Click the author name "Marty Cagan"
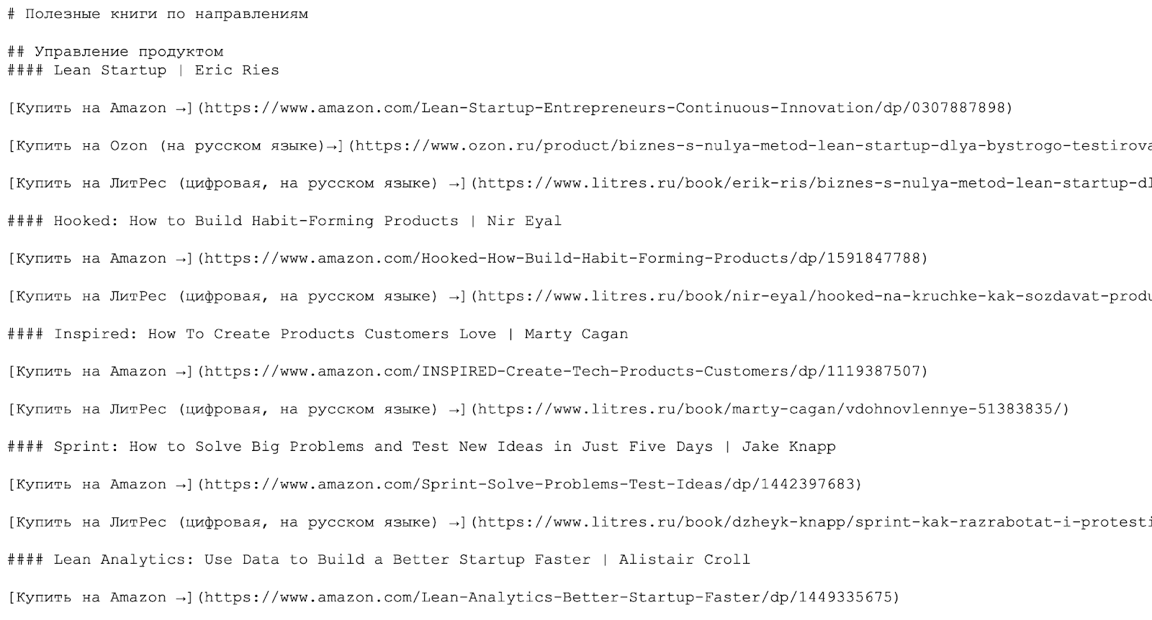This screenshot has width=1152, height=620. point(576,334)
